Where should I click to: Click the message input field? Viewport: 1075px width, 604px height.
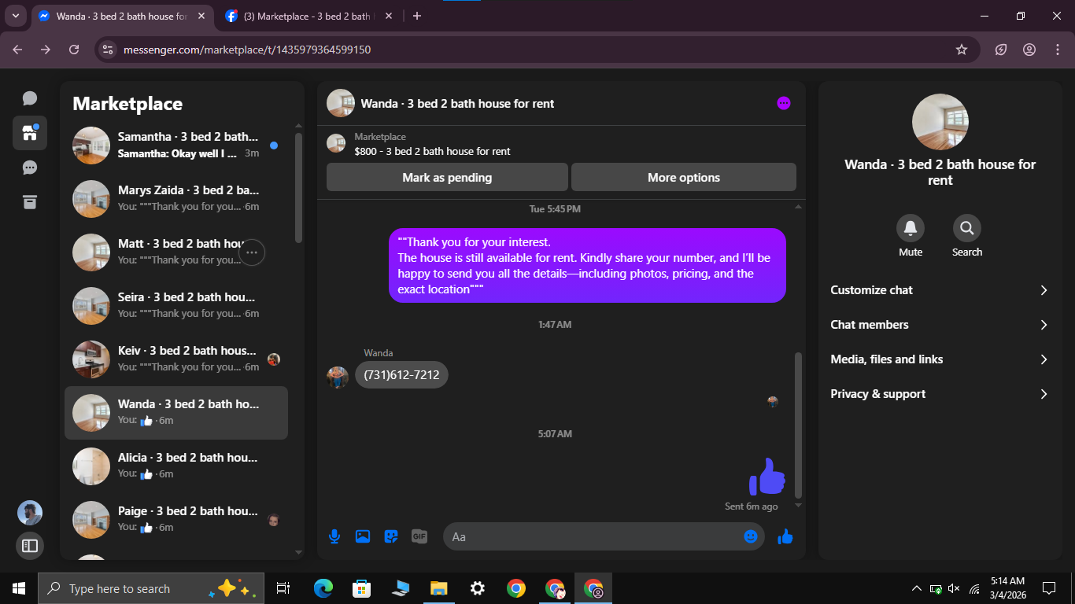(x=594, y=536)
